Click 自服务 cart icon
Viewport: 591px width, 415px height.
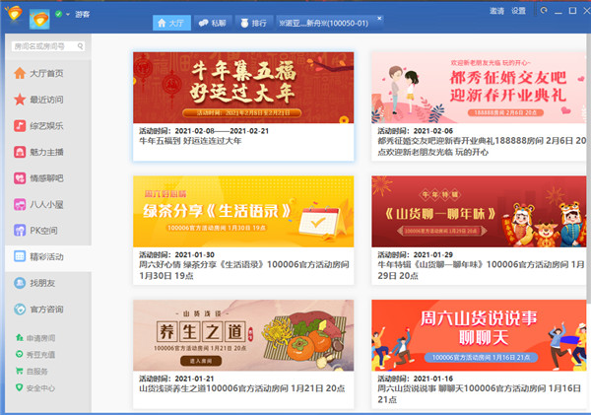(19, 371)
